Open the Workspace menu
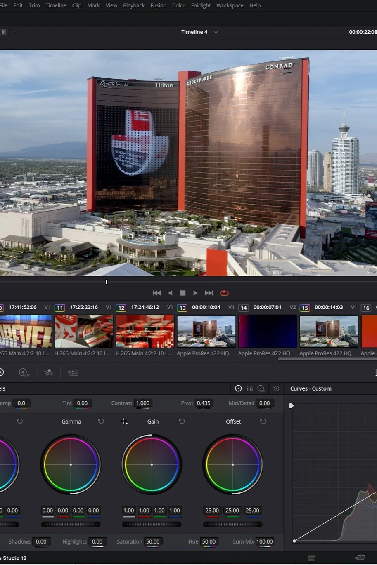Viewport: 377px width, 565px height. coord(230,5)
